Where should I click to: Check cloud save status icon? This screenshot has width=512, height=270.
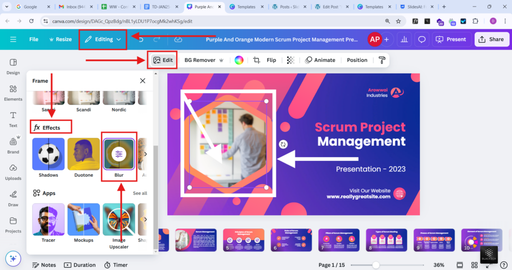click(x=178, y=39)
